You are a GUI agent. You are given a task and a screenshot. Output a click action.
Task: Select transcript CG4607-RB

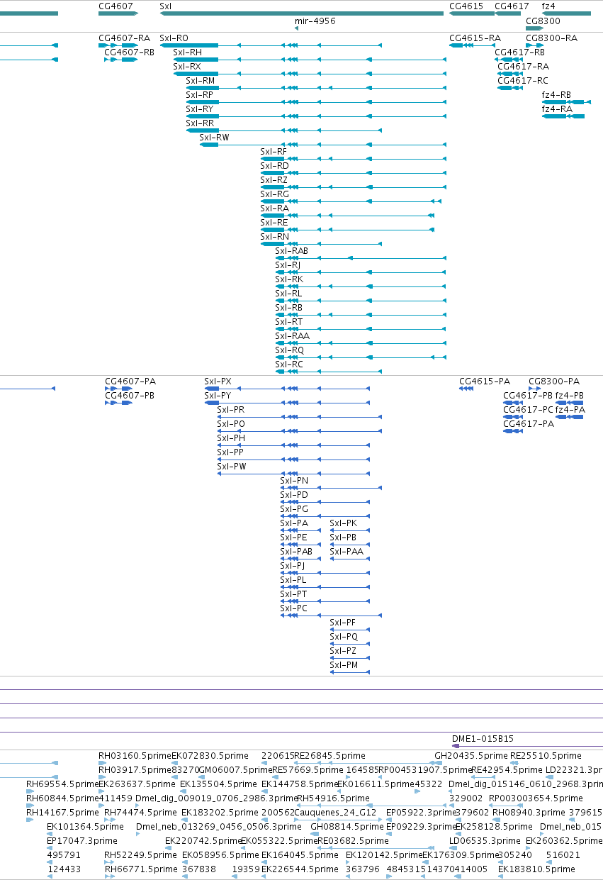pyautogui.click(x=129, y=52)
